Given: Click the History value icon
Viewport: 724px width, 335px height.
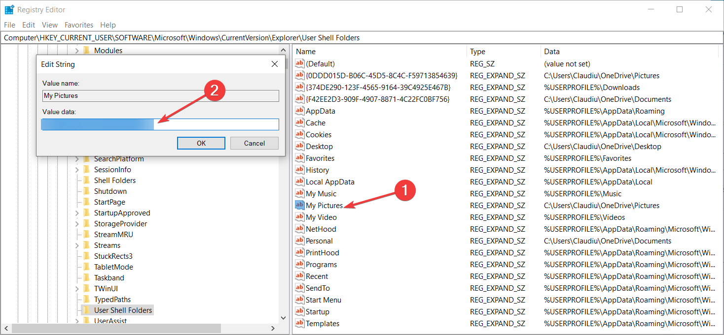Looking at the screenshot, I should (x=300, y=170).
